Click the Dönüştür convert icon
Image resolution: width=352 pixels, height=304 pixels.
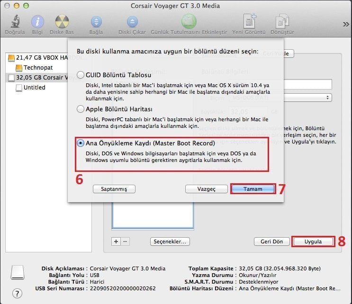[x=282, y=21]
